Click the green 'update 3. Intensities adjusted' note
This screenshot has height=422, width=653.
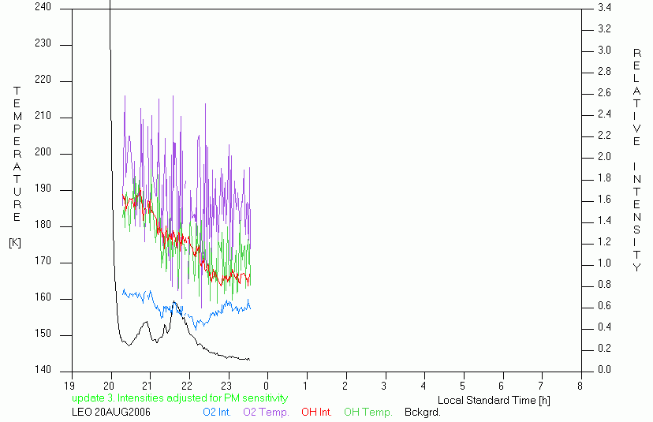pos(180,398)
